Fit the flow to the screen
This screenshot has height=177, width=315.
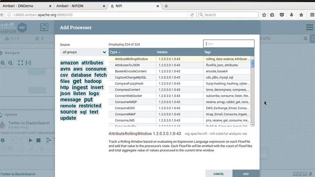tap(21, 63)
